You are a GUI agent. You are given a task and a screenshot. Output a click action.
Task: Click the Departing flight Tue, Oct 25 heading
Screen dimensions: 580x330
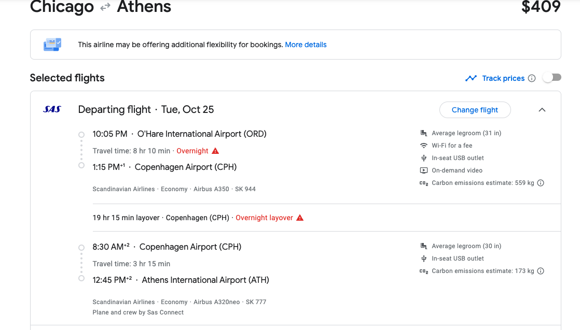tap(146, 109)
